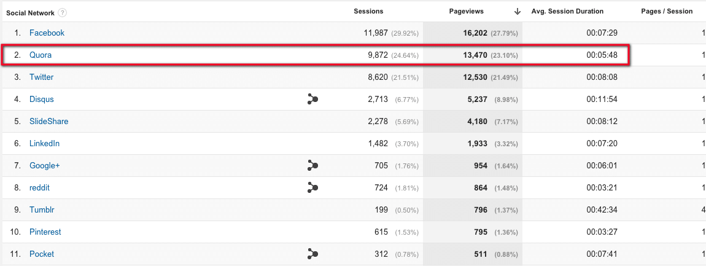
Task: Sort by Avg. Session Duration header
Action: [x=568, y=11]
